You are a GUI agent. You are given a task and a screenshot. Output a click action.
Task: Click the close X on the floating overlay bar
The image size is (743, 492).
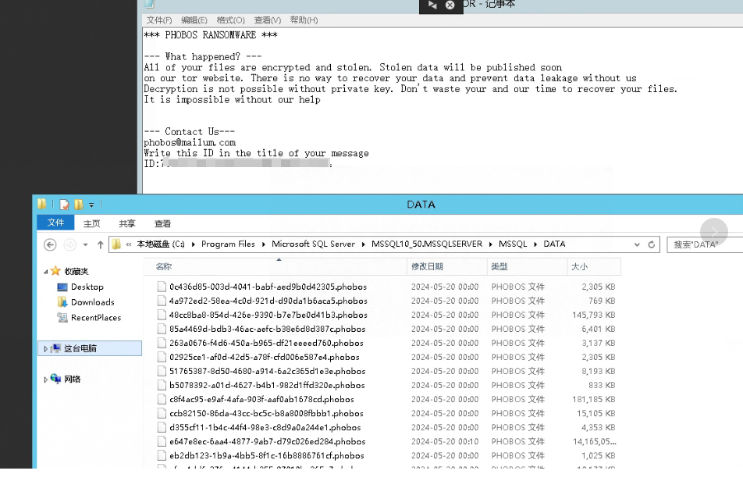(450, 5)
